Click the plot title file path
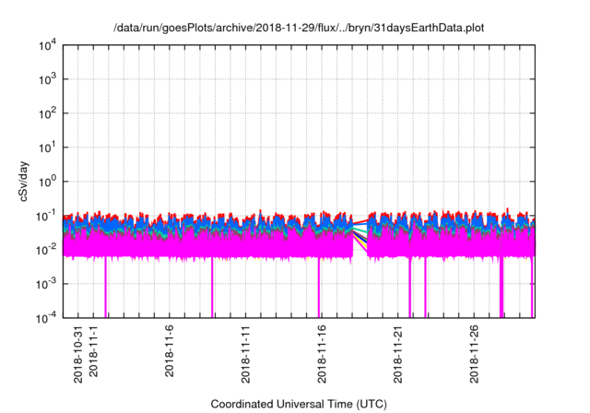The image size is (590, 413). pos(299,28)
